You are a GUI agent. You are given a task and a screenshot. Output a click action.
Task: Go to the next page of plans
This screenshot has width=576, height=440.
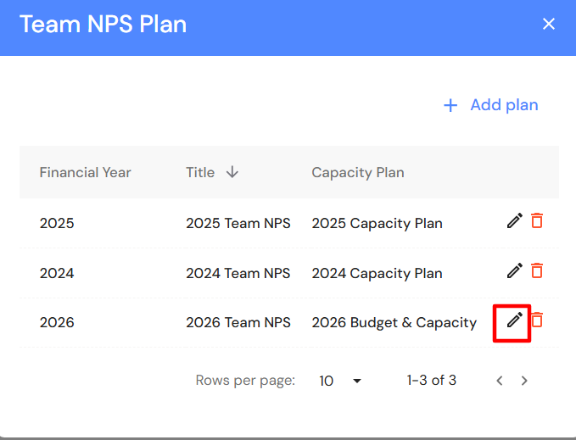pos(524,381)
